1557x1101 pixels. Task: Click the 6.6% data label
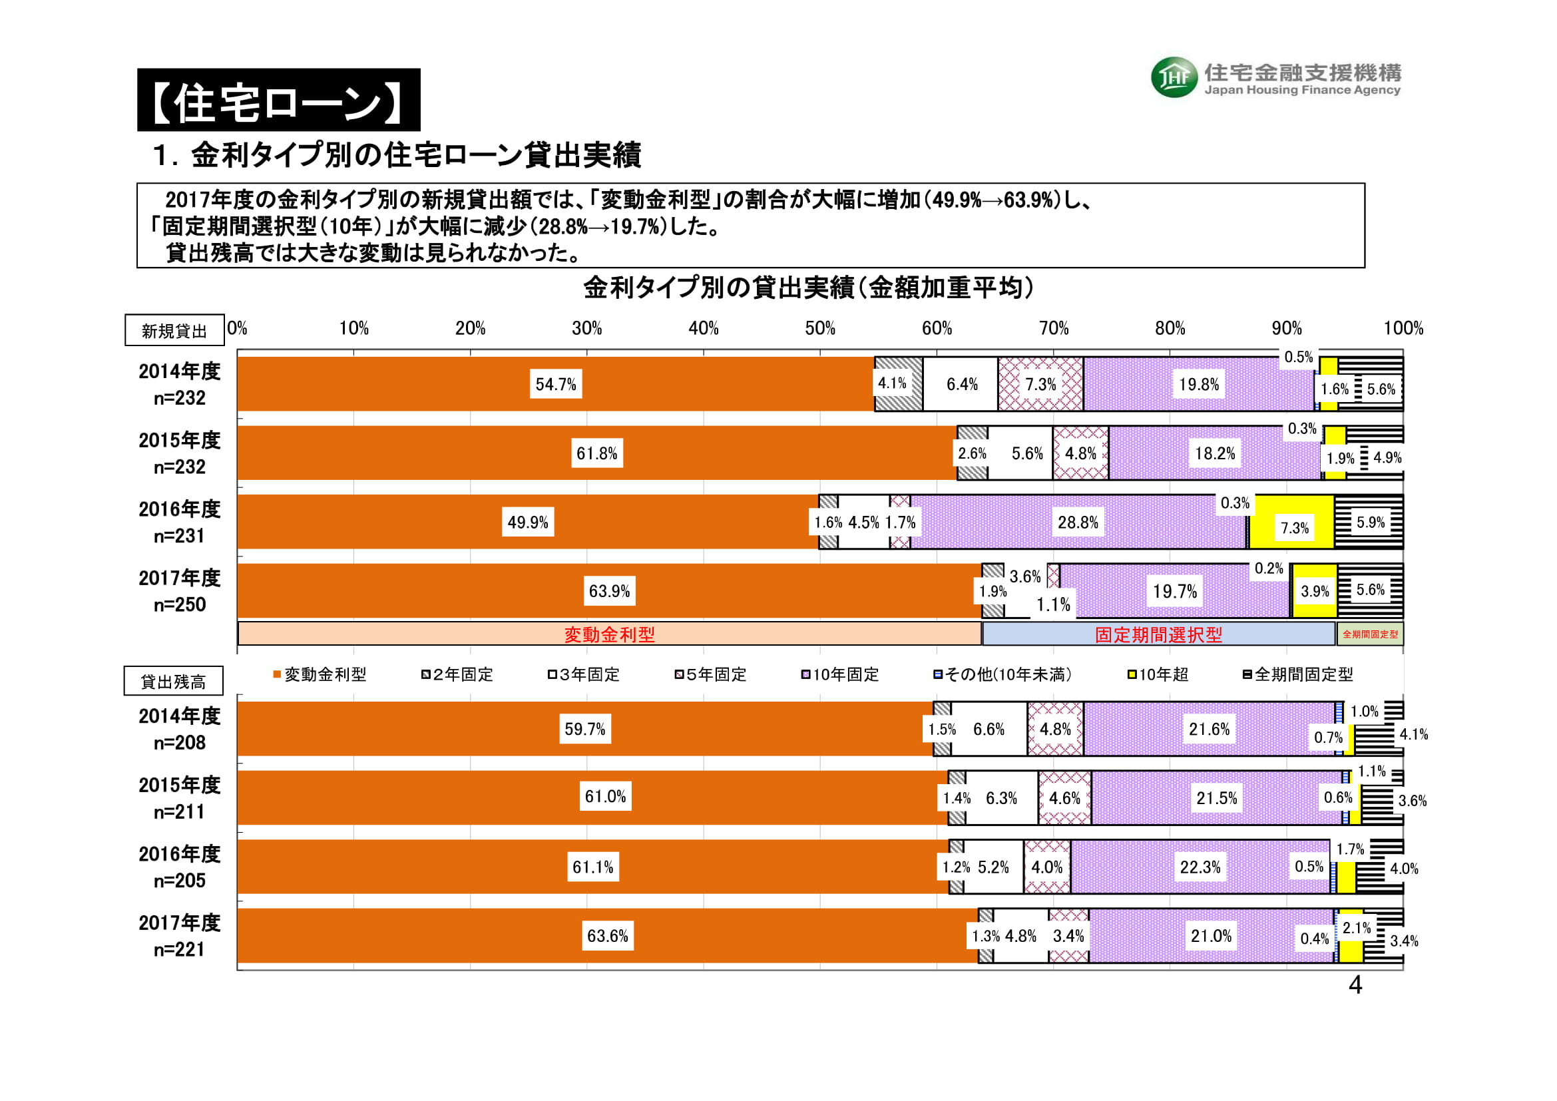pos(988,730)
